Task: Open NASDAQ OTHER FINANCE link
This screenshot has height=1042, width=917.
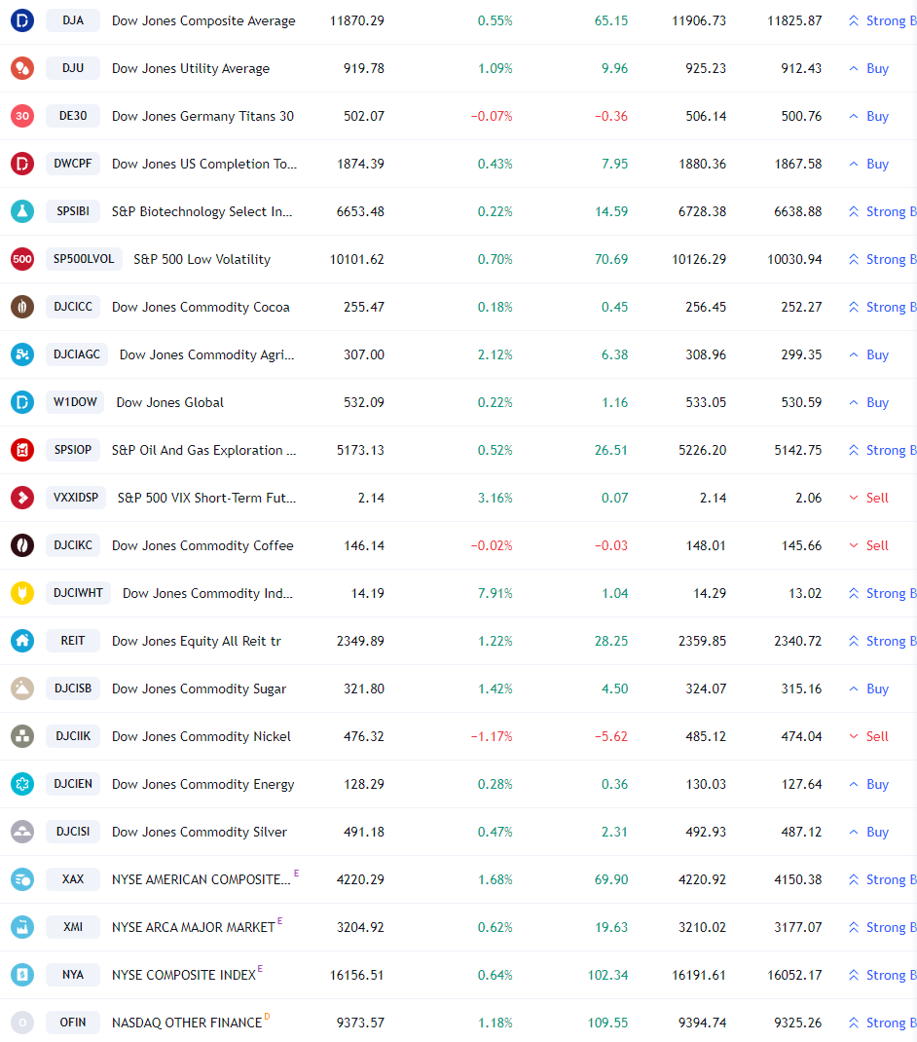Action: 187,1023
